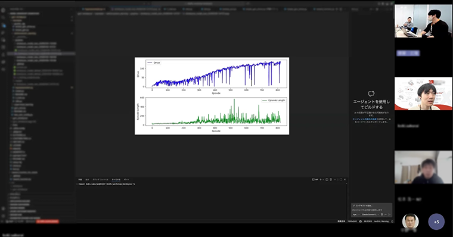This screenshot has width=453, height=237.
Task: Click the send arrow in the chat input
Action: [389, 214]
